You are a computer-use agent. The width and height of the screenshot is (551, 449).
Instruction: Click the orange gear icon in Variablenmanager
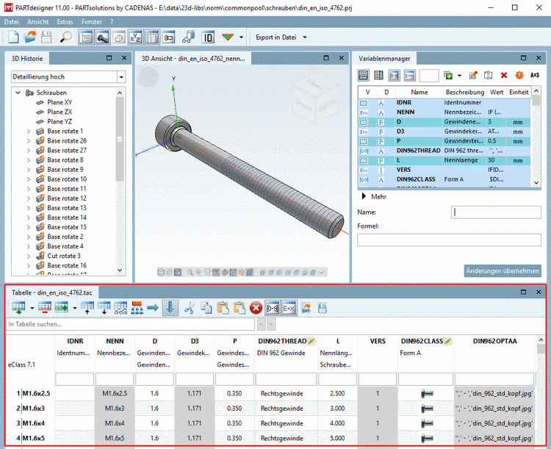coord(519,75)
